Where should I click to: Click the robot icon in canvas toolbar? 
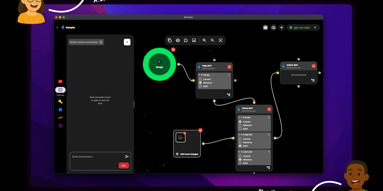(178, 40)
